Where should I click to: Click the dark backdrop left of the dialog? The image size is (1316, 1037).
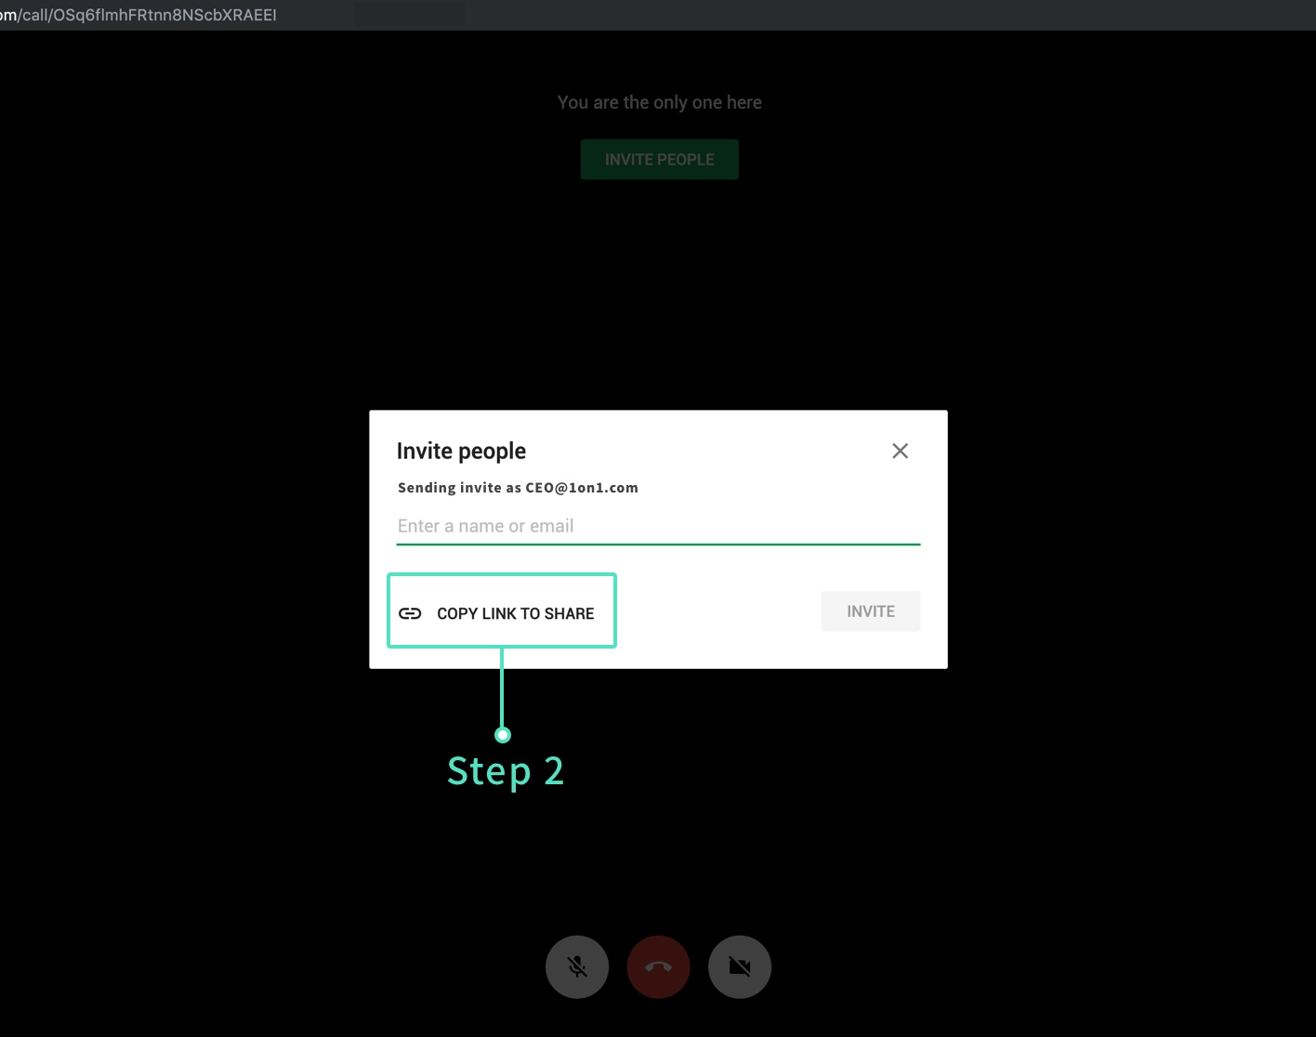(186, 539)
